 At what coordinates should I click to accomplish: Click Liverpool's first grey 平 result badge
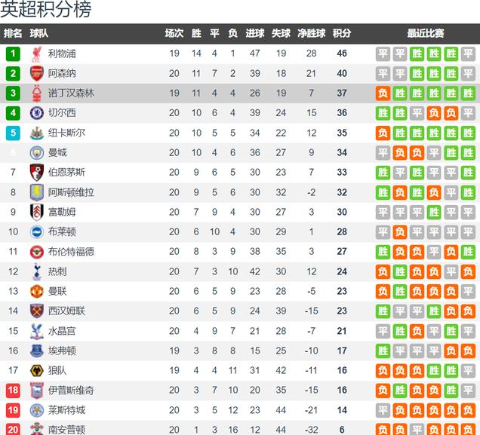[x=383, y=54]
